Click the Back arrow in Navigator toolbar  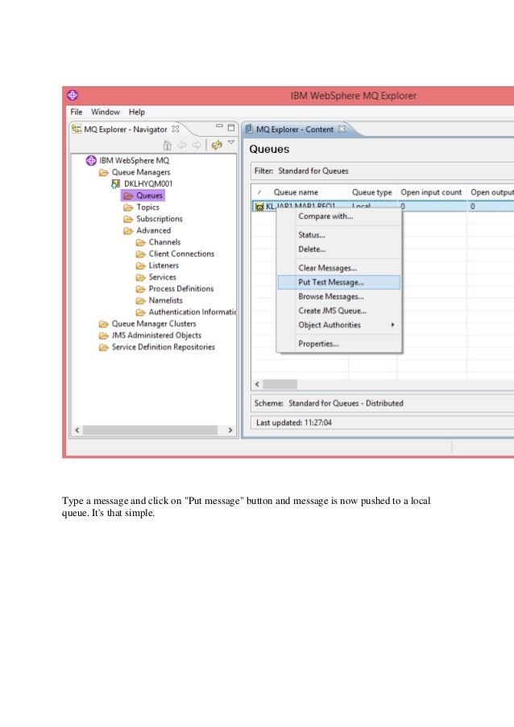tap(182, 145)
